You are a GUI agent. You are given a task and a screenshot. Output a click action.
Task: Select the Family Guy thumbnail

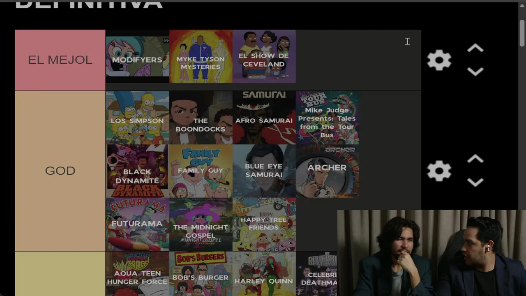click(x=201, y=171)
